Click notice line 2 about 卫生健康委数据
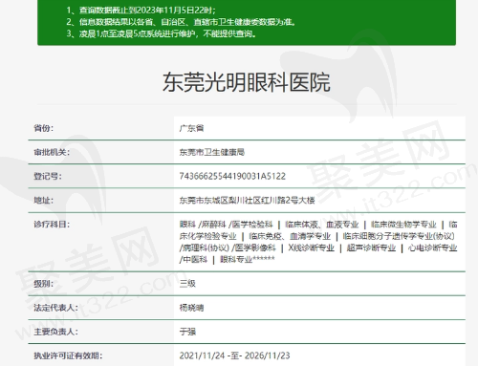This screenshot has height=366, width=478. point(181,22)
